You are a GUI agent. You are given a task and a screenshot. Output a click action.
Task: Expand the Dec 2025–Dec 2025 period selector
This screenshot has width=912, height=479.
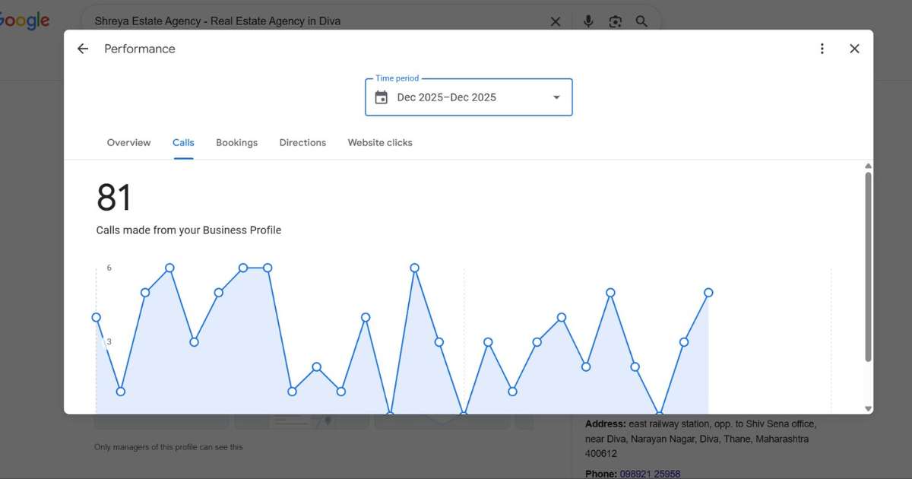tap(446, 97)
